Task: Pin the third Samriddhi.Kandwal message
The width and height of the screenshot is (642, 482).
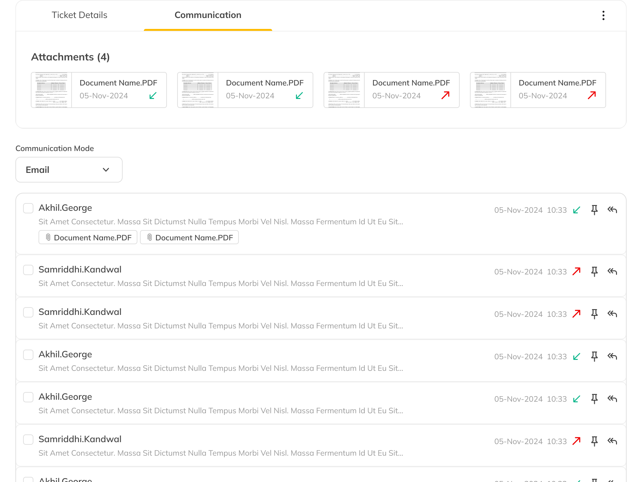Action: point(594,441)
